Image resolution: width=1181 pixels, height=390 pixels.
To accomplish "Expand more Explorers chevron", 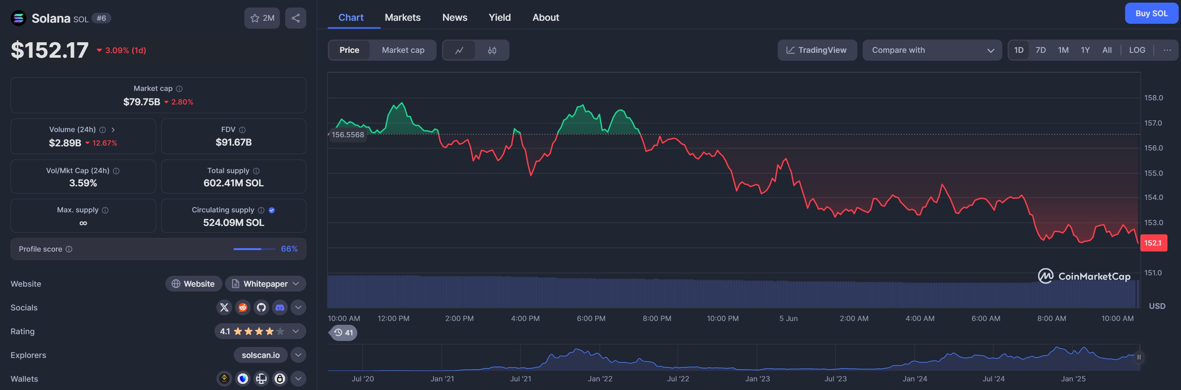I will pyautogui.click(x=298, y=355).
